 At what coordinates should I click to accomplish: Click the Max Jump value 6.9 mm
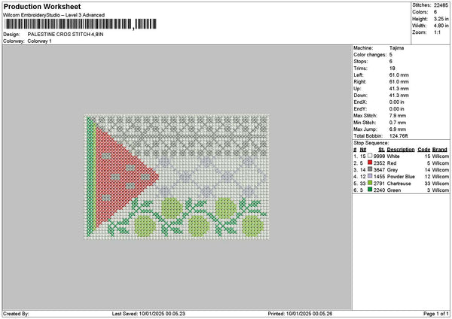coord(398,129)
